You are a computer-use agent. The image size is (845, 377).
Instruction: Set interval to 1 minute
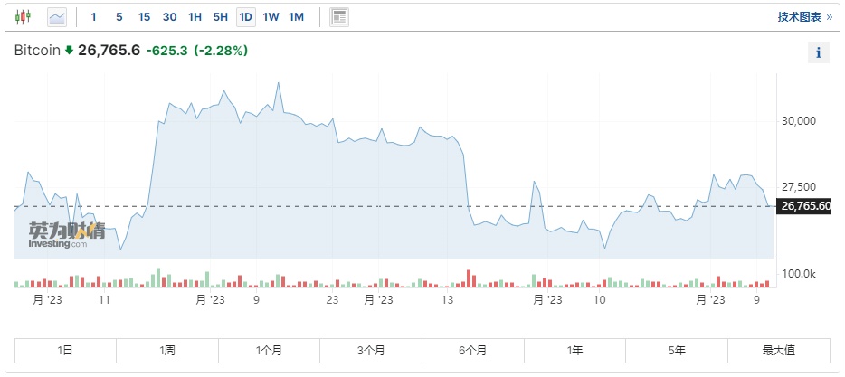93,17
